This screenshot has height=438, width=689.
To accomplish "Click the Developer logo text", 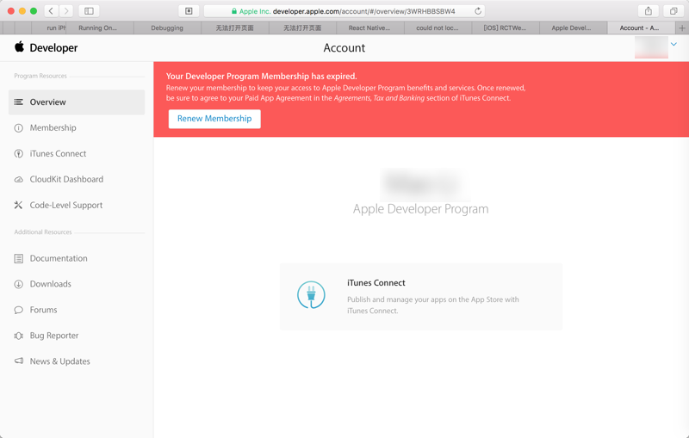I will [53, 48].
